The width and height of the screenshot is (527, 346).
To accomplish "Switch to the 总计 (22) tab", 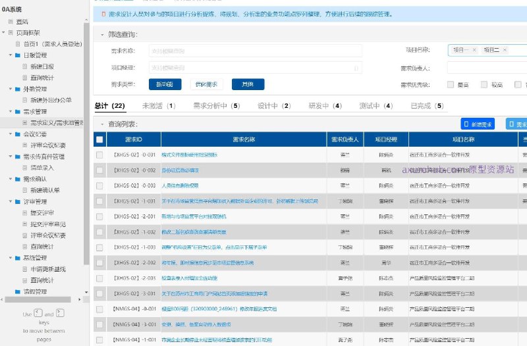I will point(110,106).
